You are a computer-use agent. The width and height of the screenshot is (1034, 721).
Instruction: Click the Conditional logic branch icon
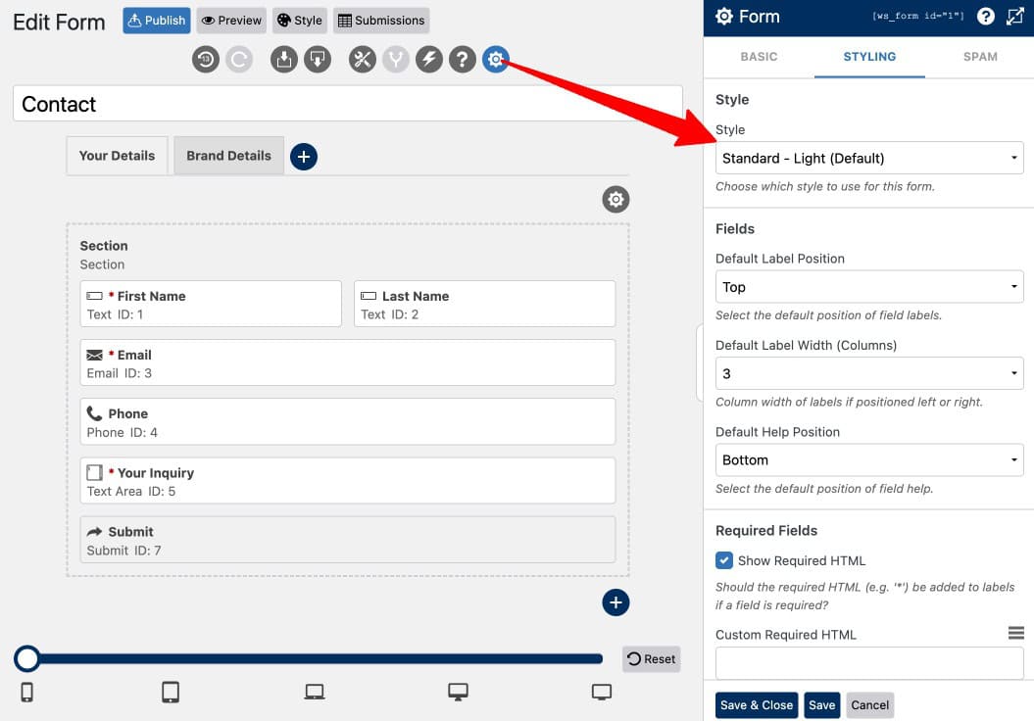[x=396, y=60]
